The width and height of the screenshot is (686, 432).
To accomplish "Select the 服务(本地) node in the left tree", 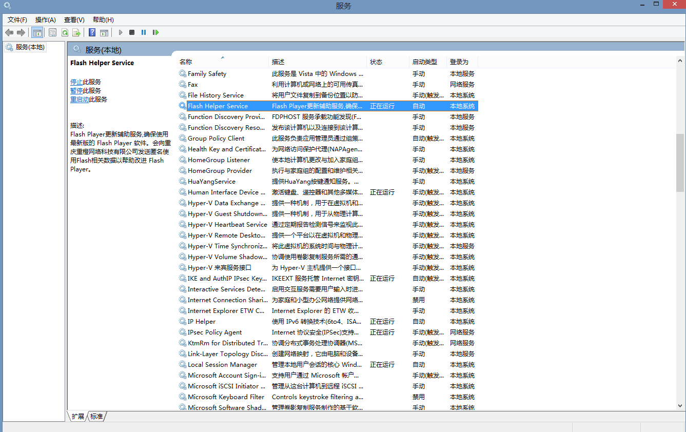I will pyautogui.click(x=30, y=47).
